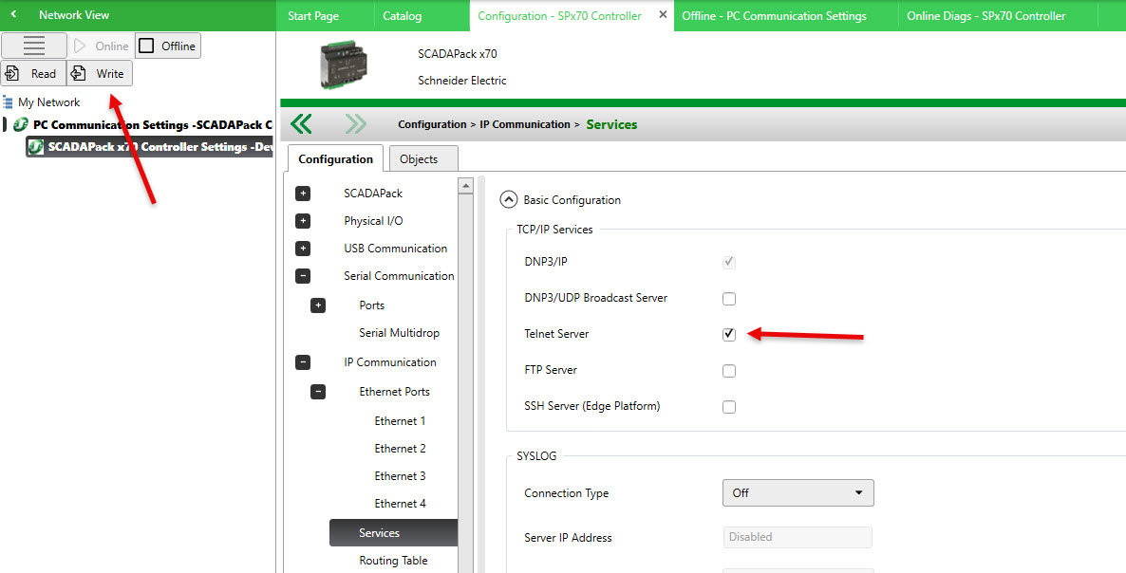Enable the FTP Server checkbox
Viewport: 1126px width, 573px height.
729,371
